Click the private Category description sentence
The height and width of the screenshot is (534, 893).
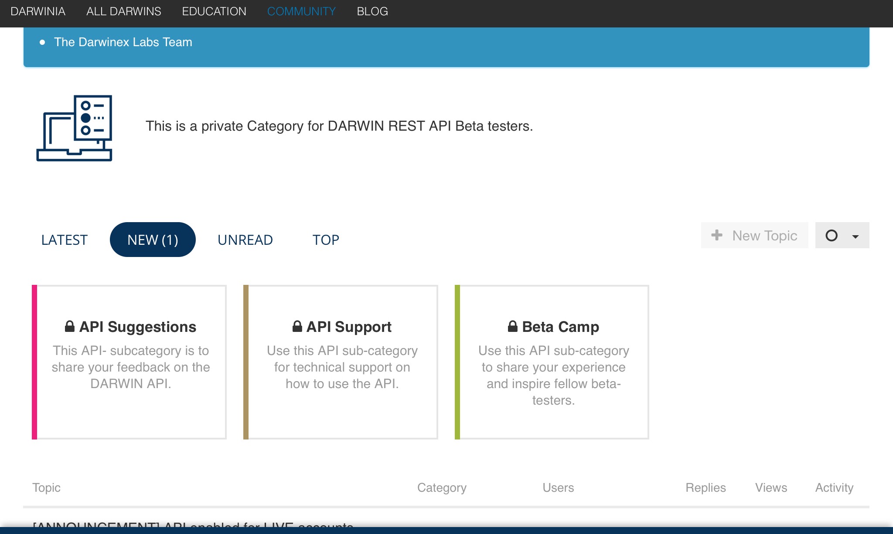[339, 126]
